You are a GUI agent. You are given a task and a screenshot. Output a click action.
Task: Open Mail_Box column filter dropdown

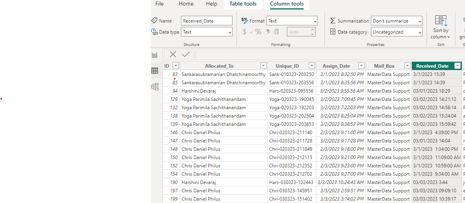coord(407,66)
